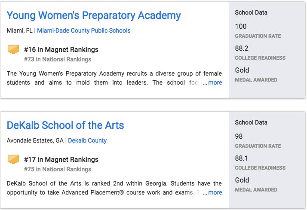
Task: Expand DeKalb School description with more
Action: click(215, 192)
